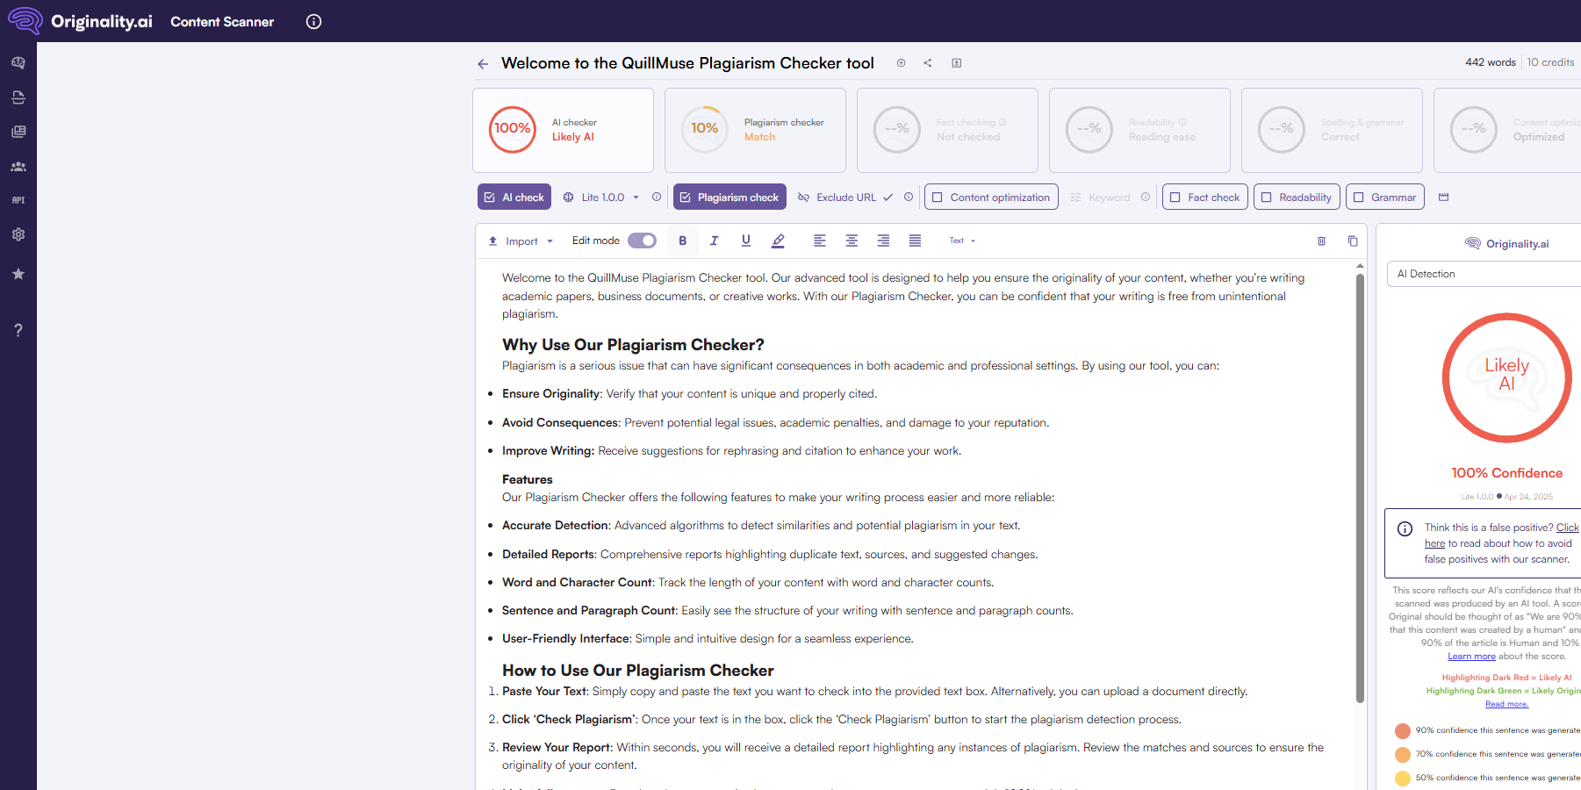
Task: Click the orange 70% confidence legend dot
Action: click(1403, 754)
